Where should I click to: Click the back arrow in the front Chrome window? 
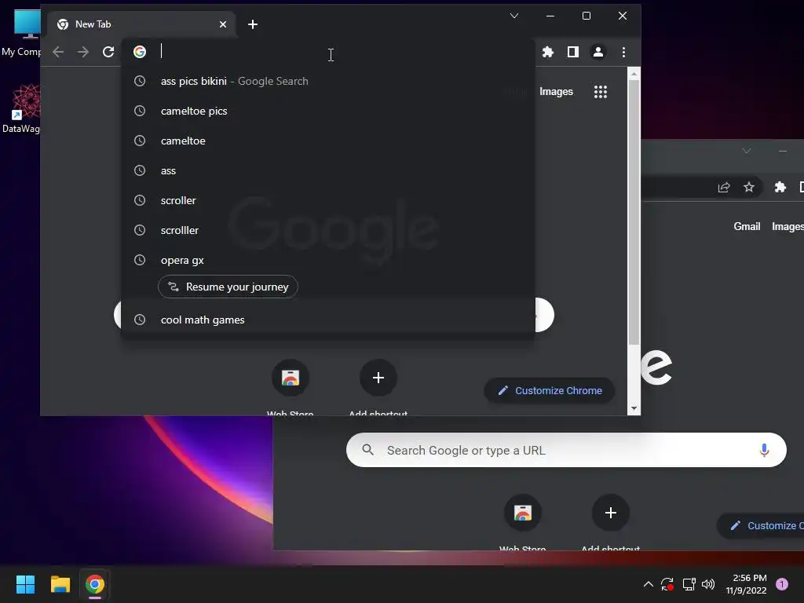[58, 52]
